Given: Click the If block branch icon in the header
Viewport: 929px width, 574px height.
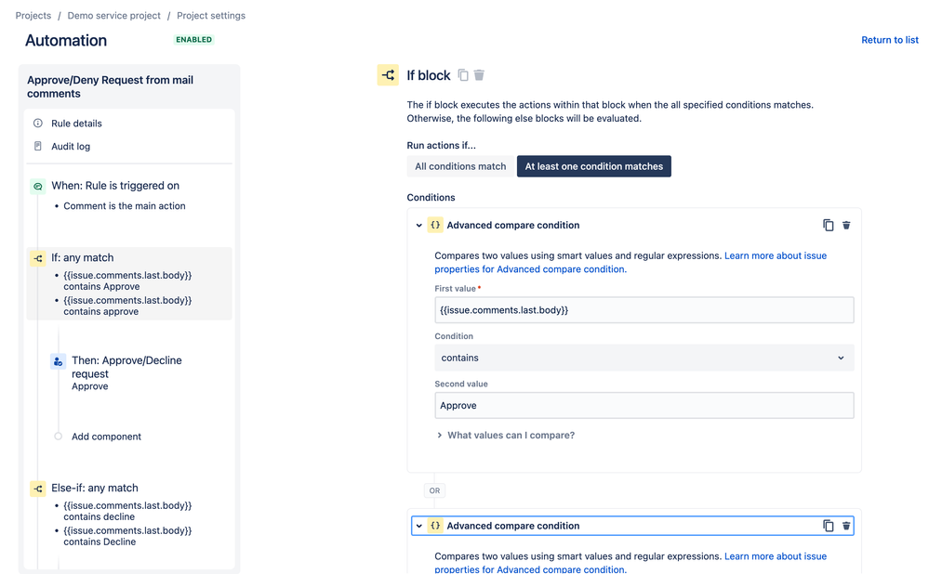Looking at the screenshot, I should pyautogui.click(x=388, y=75).
